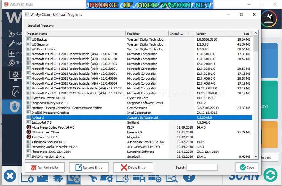Sort the list by the Publisher column
The width and height of the screenshot is (282, 186).
click(x=147, y=34)
